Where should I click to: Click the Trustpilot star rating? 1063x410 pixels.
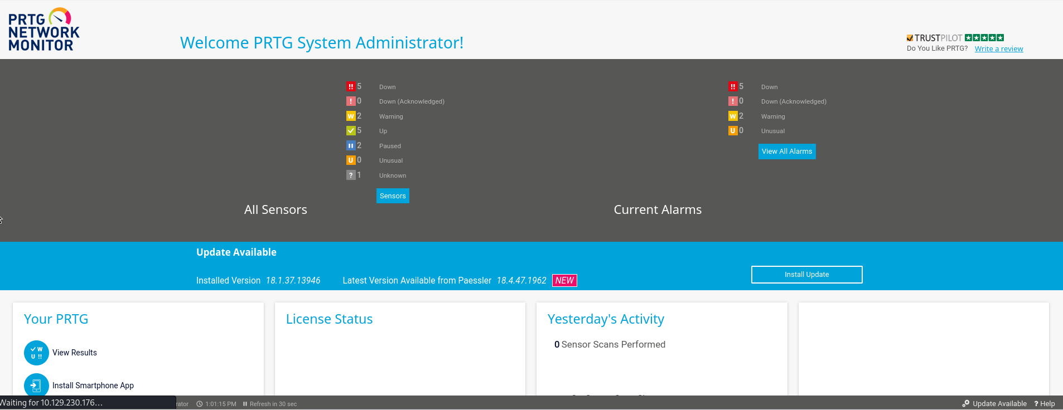[x=984, y=38]
